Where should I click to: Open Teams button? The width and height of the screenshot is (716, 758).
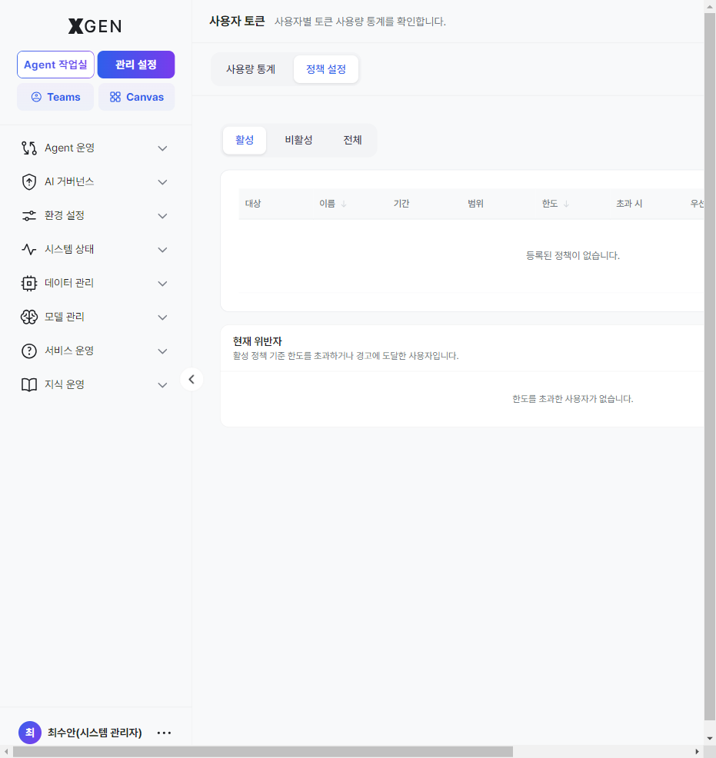pyautogui.click(x=55, y=97)
